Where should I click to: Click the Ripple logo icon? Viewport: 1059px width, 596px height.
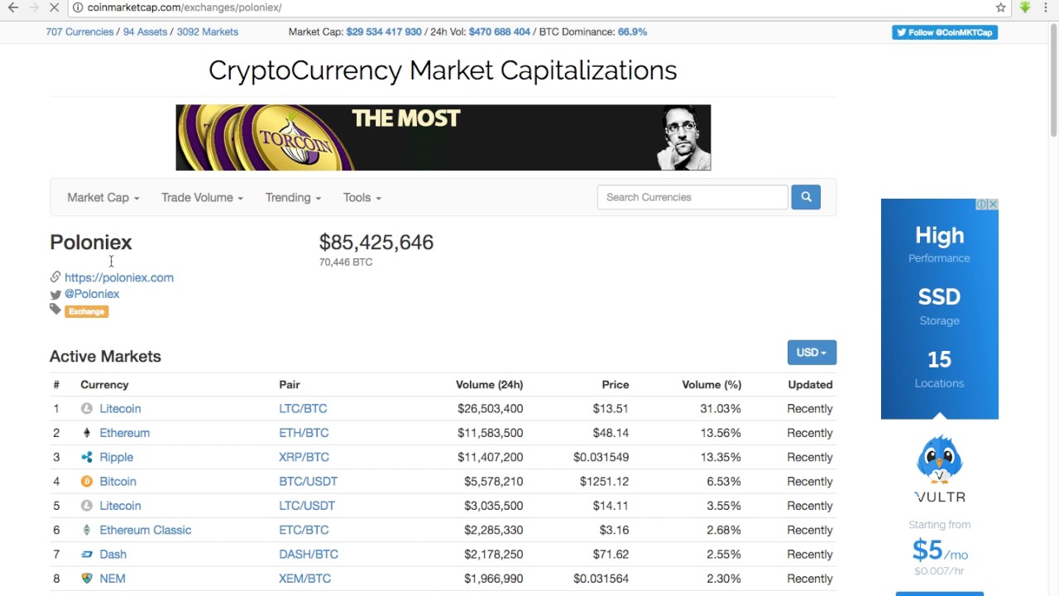coord(87,457)
